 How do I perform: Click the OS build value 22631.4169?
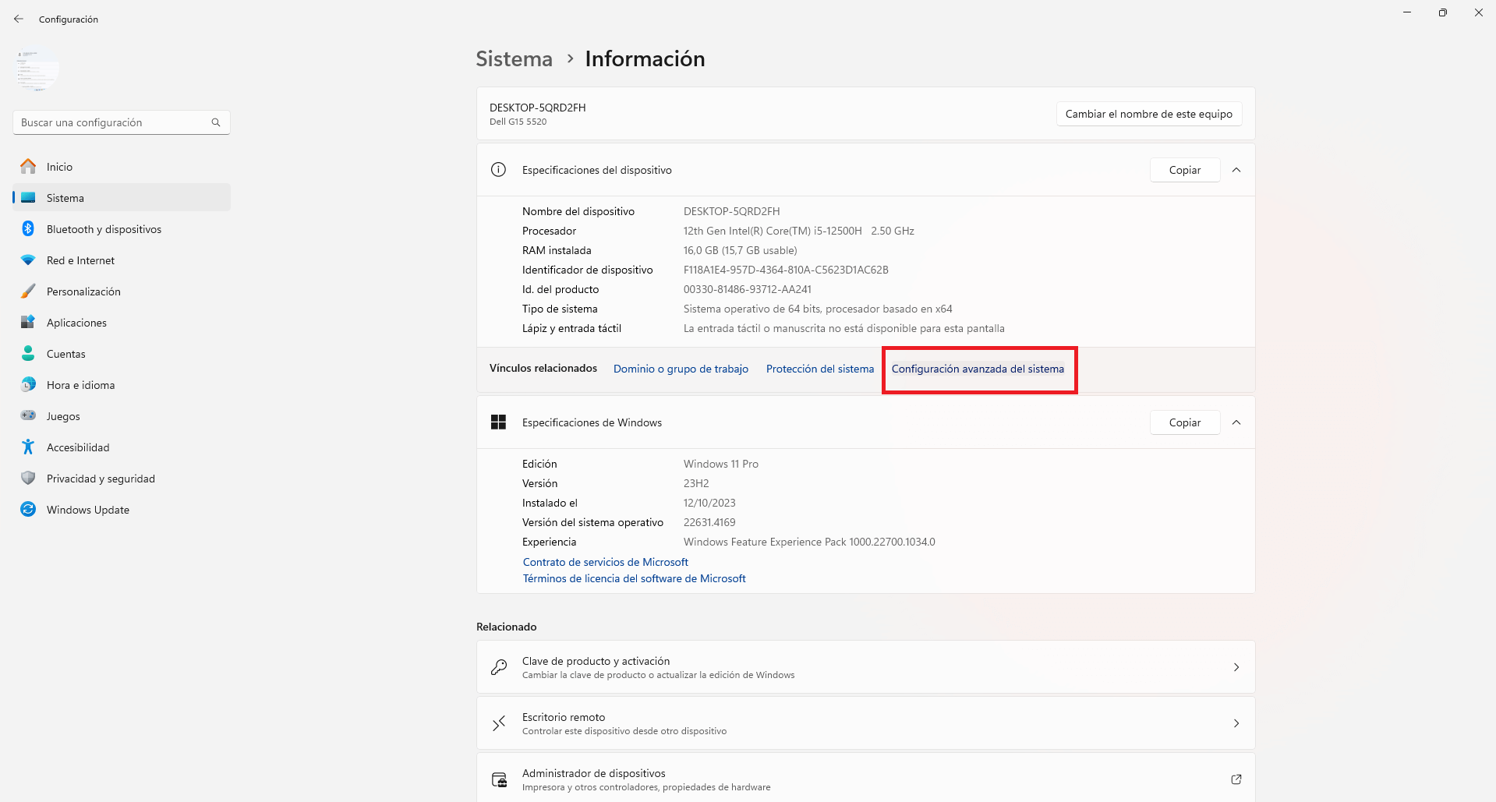709,522
